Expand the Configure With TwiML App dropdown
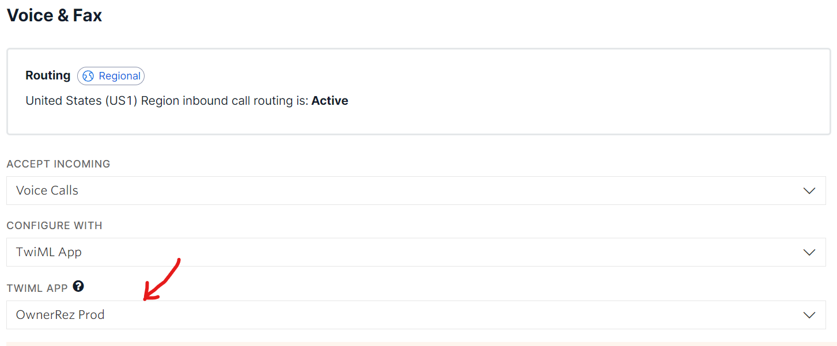 pos(403,252)
